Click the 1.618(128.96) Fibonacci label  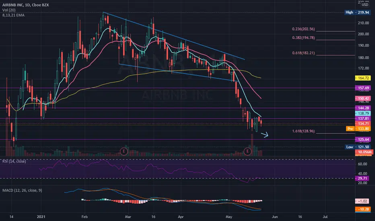pos(303,131)
